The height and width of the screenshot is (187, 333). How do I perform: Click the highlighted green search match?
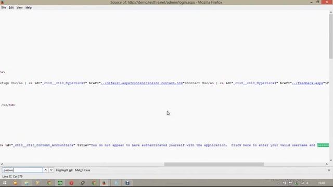tap(323, 145)
